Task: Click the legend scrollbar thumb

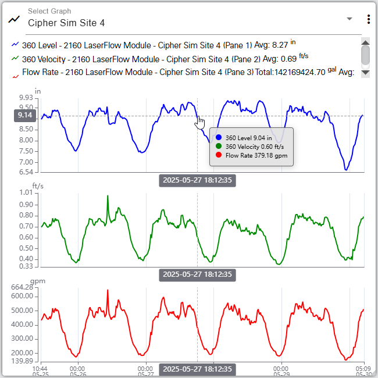Action: pyautogui.click(x=365, y=55)
